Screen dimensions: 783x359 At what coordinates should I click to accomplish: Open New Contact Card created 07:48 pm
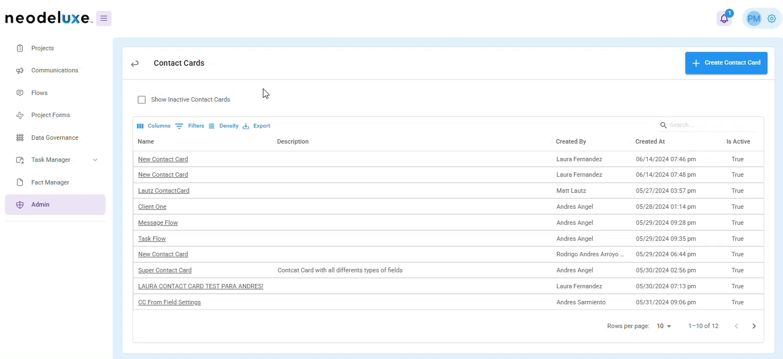pyautogui.click(x=163, y=175)
